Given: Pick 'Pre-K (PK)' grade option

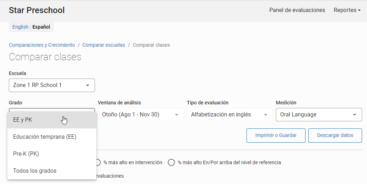Looking at the screenshot, I should coord(52,154).
